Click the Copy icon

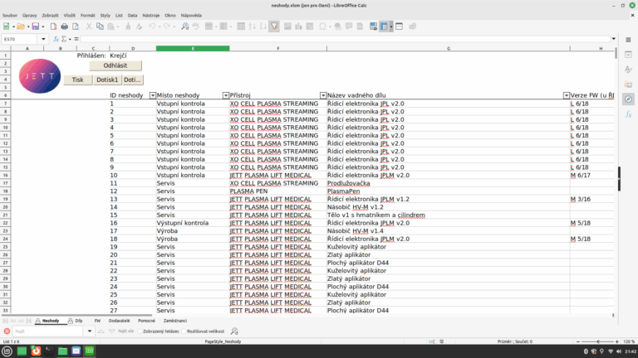(x=100, y=27)
